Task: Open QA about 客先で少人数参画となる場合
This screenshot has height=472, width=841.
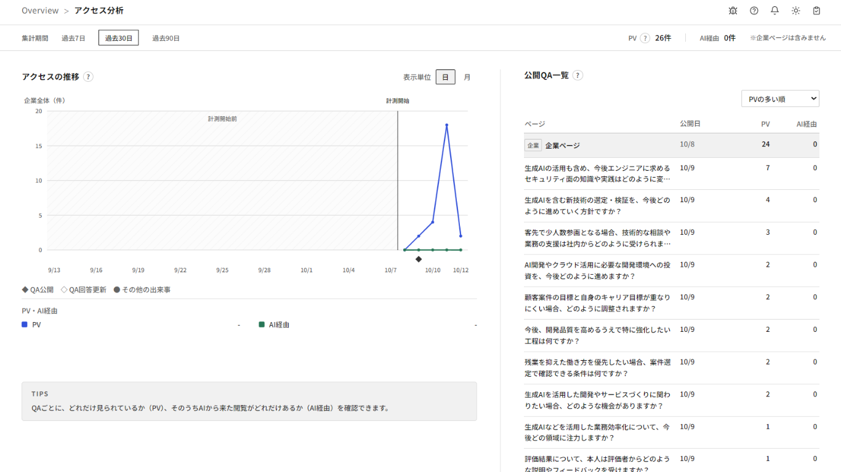Action: point(672,238)
